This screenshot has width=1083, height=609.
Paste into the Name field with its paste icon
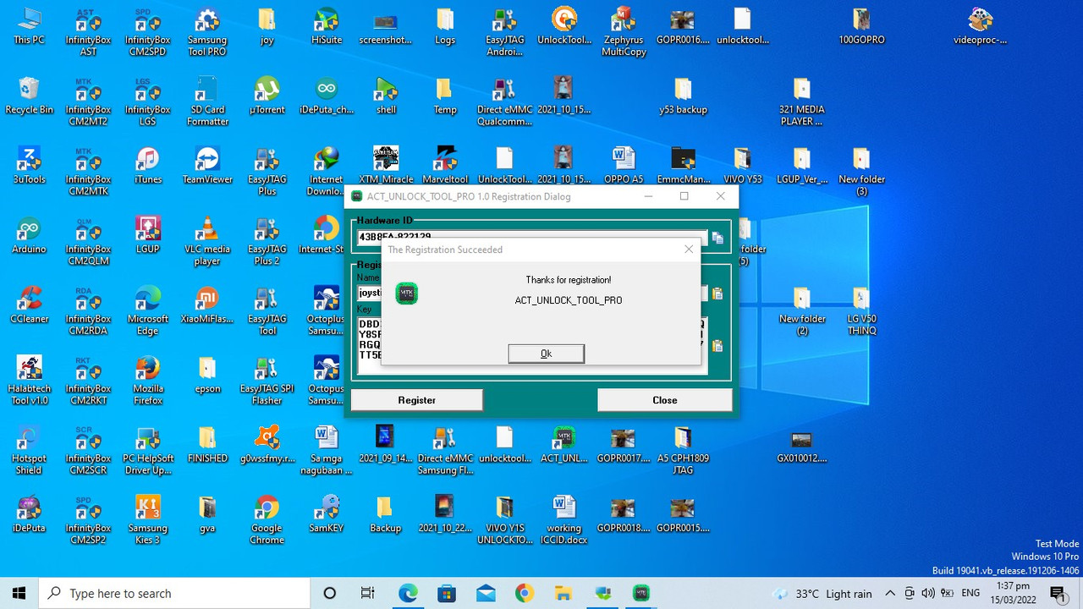(717, 294)
